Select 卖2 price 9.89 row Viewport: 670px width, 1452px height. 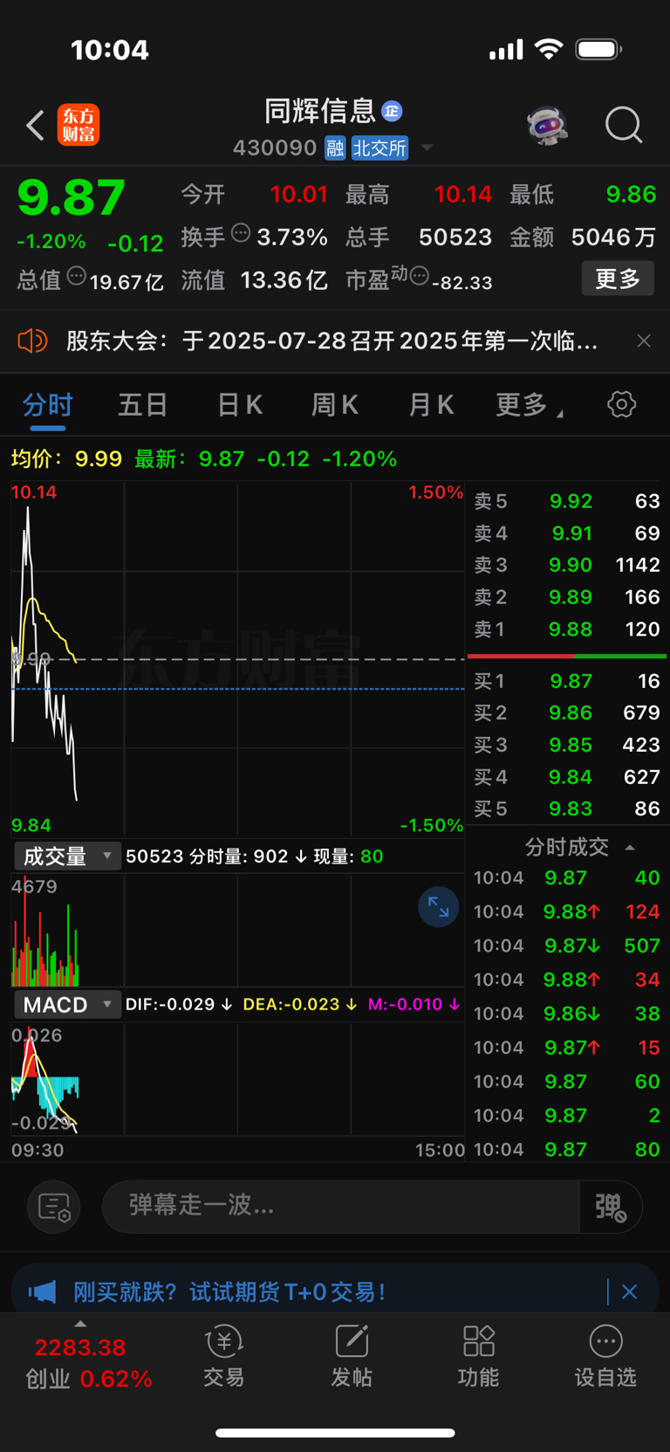(567, 597)
